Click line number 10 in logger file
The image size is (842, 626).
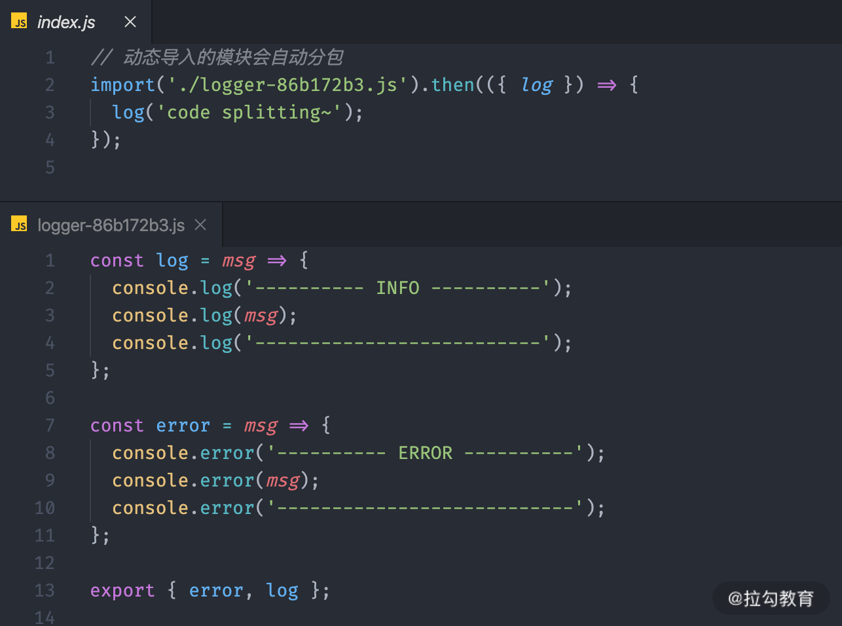(45, 508)
